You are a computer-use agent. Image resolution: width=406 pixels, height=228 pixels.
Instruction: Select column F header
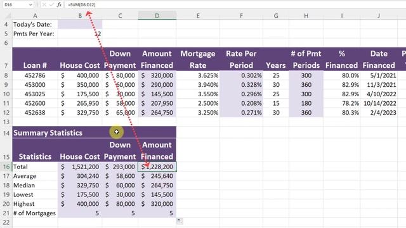(241, 16)
